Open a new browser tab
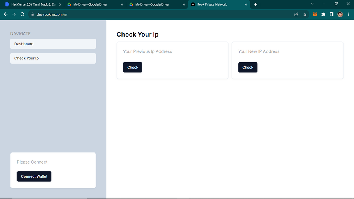Image resolution: width=354 pixels, height=199 pixels. 256,4
